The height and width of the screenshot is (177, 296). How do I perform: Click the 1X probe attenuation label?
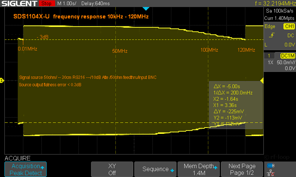tap(270, 62)
